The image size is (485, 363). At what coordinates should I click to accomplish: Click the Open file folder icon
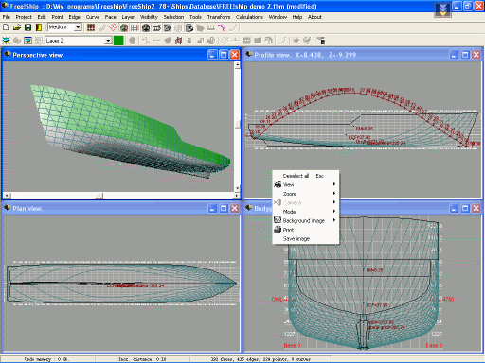(17, 27)
